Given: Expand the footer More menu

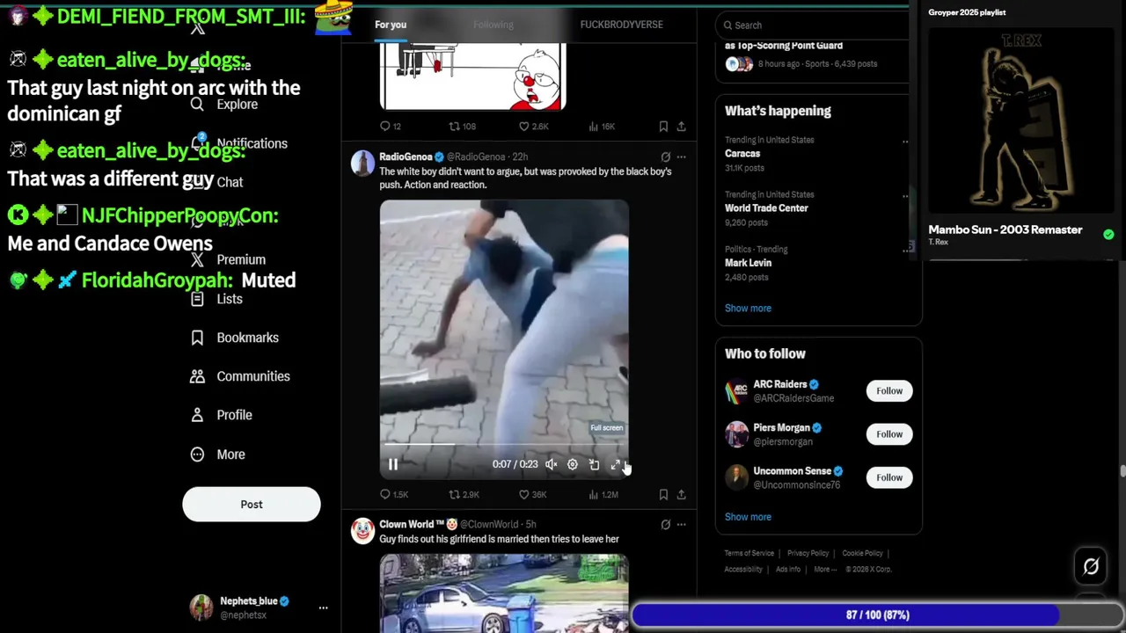Looking at the screenshot, I should click(824, 570).
